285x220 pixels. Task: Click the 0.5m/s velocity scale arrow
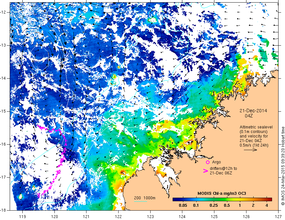[x=250, y=150]
